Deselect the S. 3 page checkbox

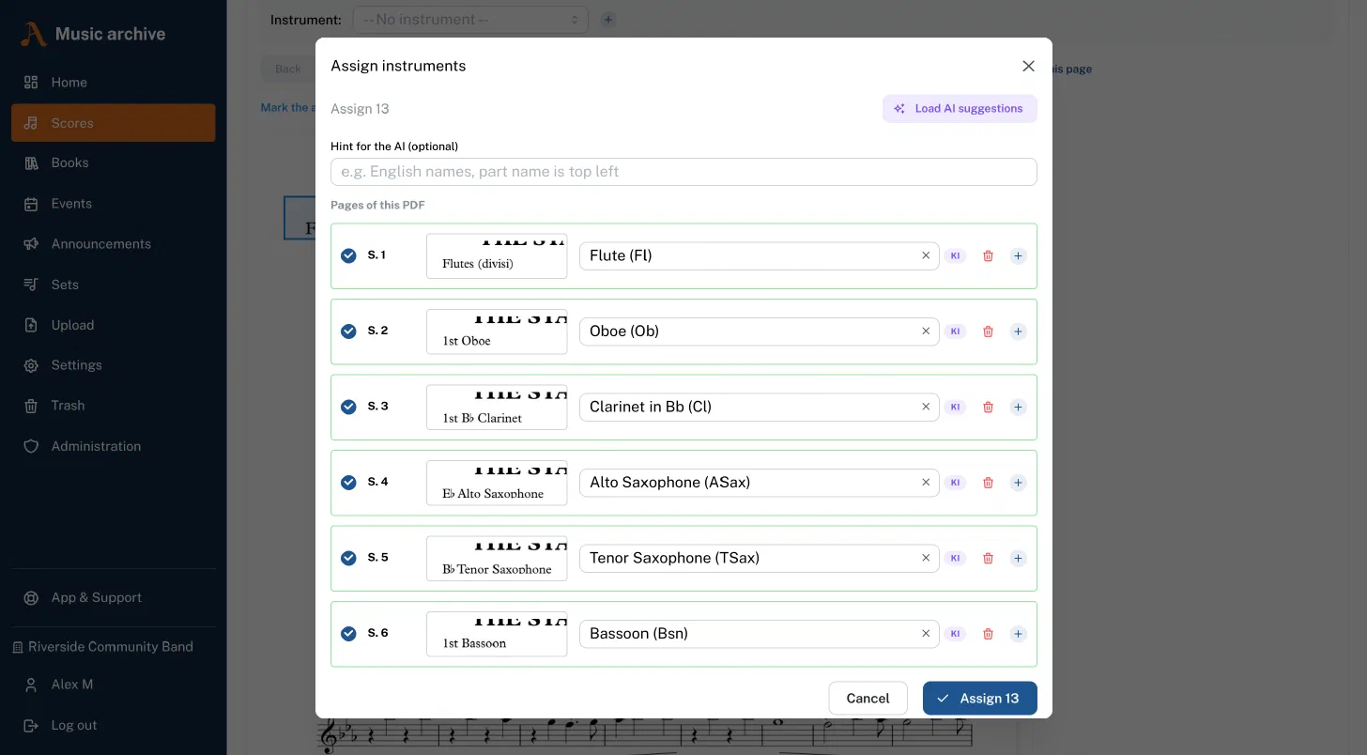348,407
